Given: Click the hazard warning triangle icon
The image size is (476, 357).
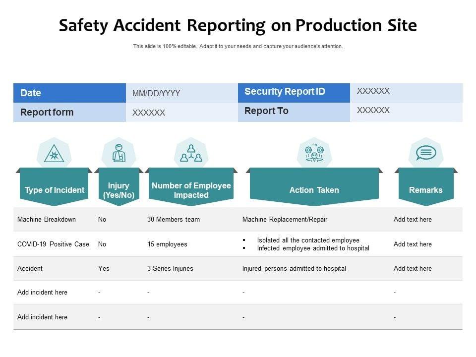Looking at the screenshot, I should click(x=54, y=154).
